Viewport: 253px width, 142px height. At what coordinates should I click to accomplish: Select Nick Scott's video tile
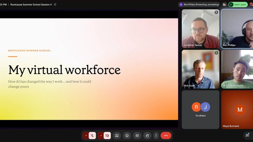(x=200, y=69)
